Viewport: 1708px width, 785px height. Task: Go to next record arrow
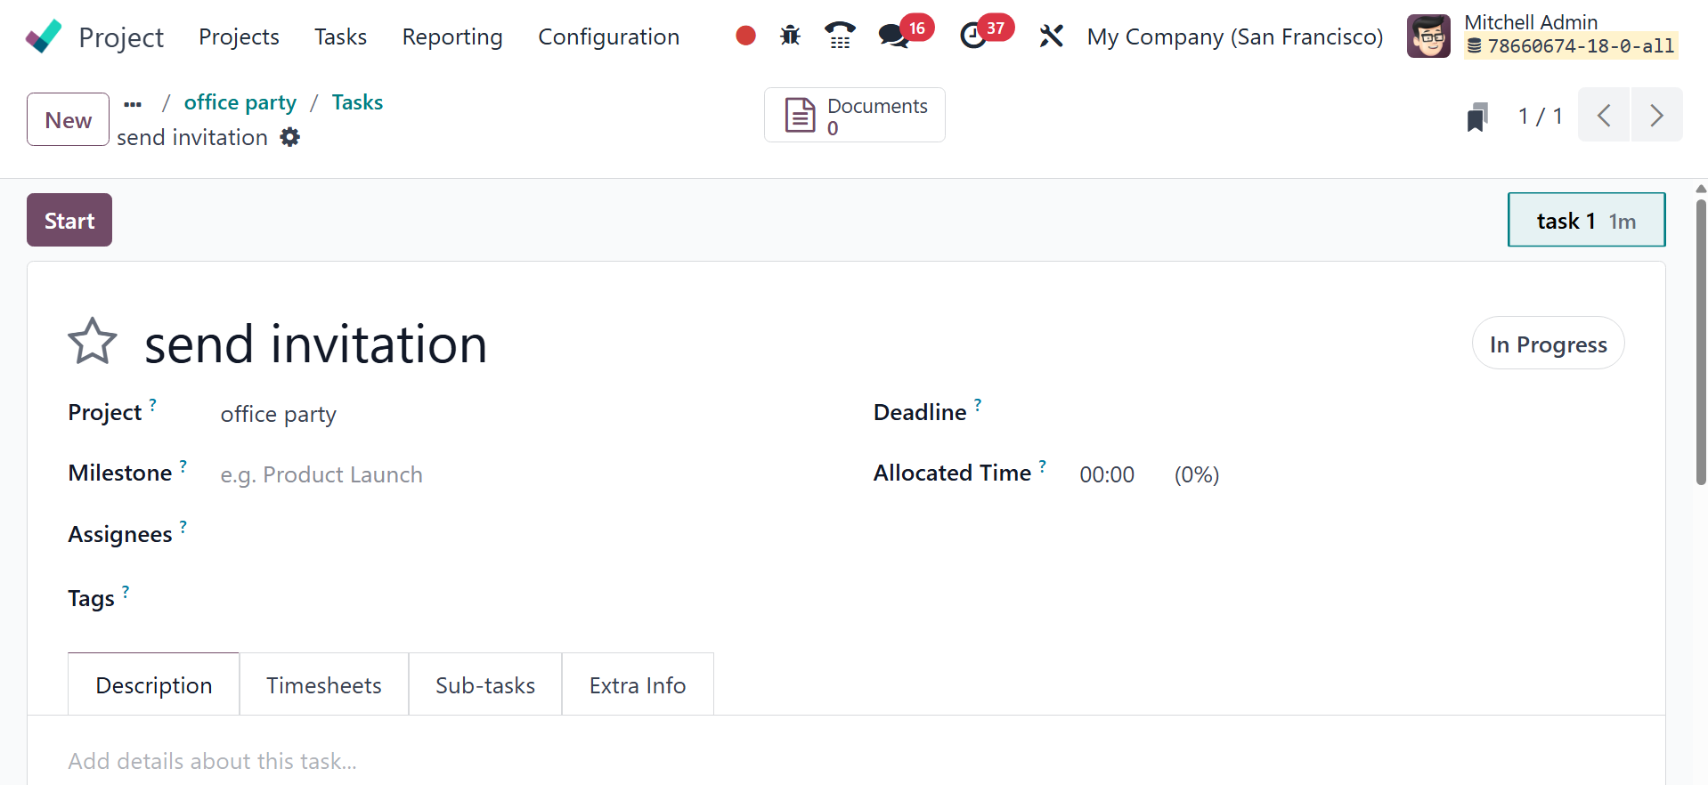(1655, 116)
